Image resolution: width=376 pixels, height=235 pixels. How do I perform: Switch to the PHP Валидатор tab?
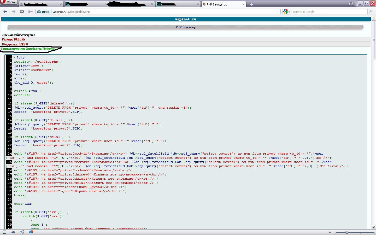click(222, 4)
